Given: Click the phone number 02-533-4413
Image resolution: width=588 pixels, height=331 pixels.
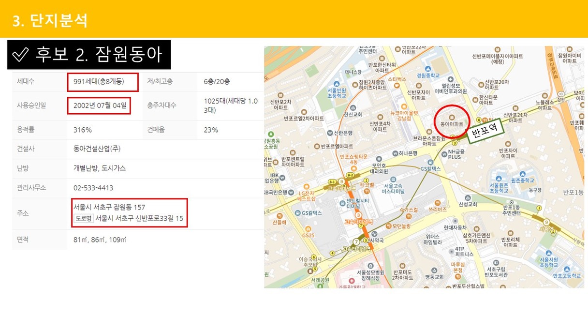Looking at the screenshot, I should pyautogui.click(x=93, y=187).
